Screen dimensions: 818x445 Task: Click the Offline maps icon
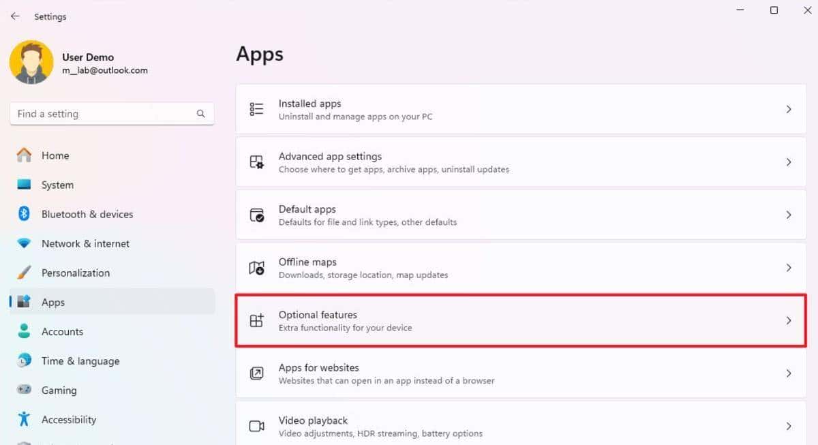pos(256,267)
